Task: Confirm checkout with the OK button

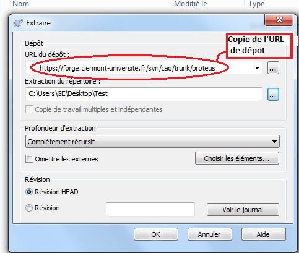Action: coord(156,234)
